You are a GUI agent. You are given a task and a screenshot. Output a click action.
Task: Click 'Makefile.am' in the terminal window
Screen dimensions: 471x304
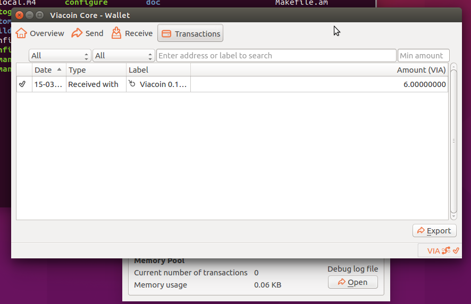(301, 3)
